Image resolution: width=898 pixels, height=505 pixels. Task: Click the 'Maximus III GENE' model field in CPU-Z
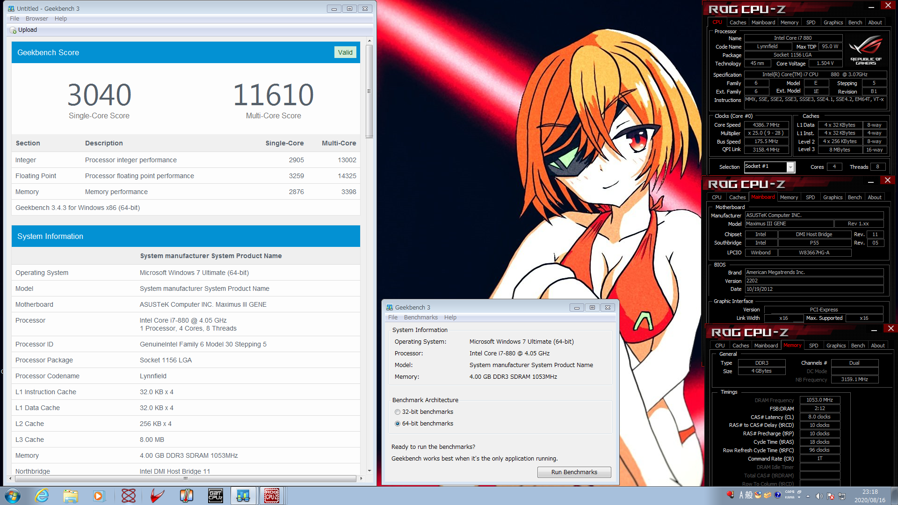click(x=789, y=224)
